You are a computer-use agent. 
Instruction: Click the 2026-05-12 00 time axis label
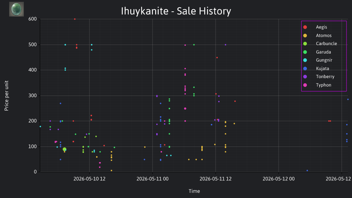pos(279,179)
